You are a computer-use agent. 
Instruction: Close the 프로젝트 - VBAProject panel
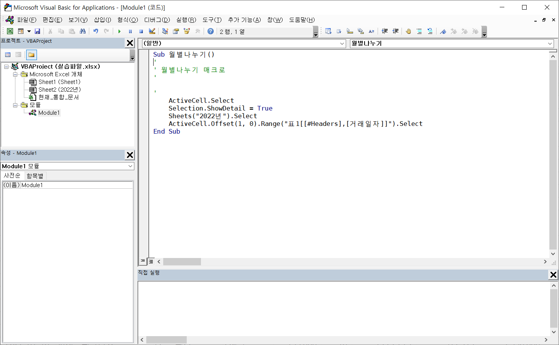click(x=130, y=43)
